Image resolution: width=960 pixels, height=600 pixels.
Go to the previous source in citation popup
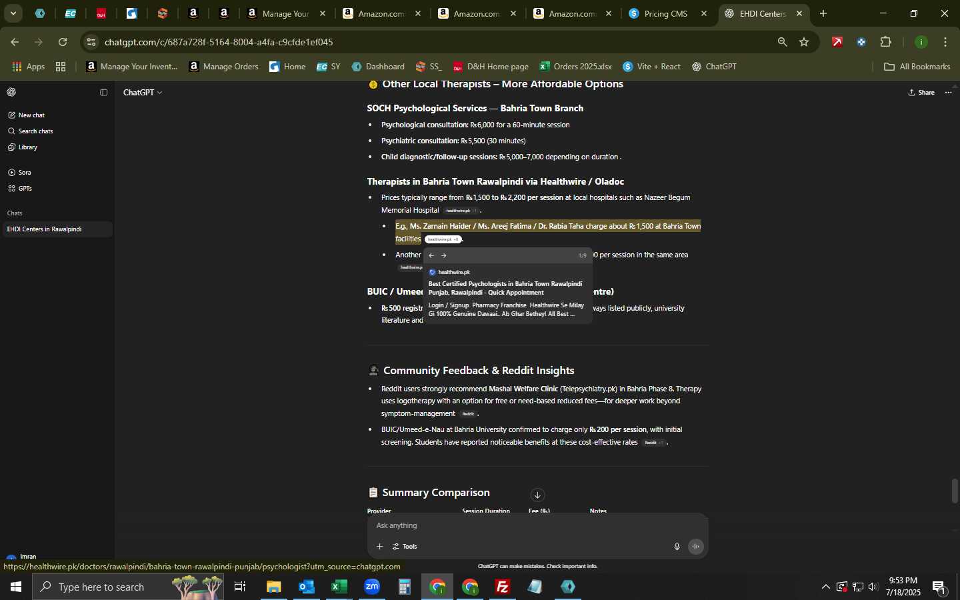pos(431,255)
